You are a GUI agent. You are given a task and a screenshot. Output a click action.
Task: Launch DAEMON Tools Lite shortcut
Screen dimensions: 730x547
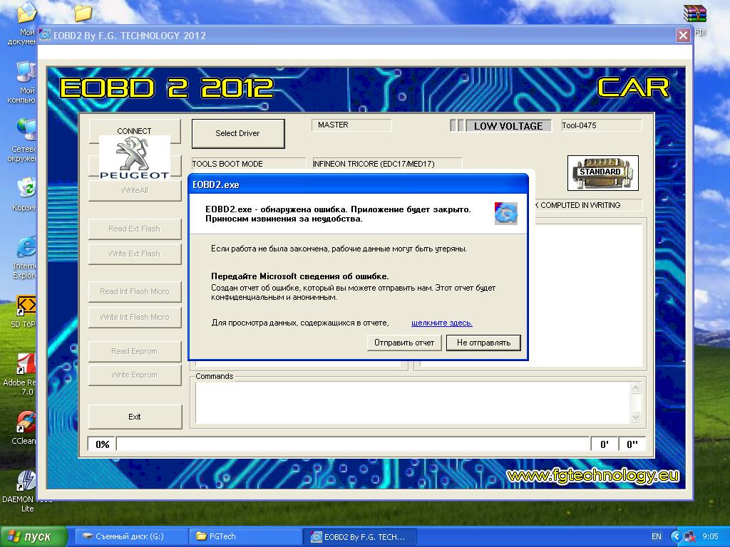pos(26,491)
